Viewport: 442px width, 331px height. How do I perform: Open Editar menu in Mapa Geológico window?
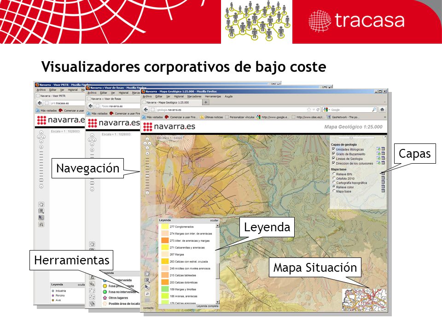pyautogui.click(x=159, y=96)
